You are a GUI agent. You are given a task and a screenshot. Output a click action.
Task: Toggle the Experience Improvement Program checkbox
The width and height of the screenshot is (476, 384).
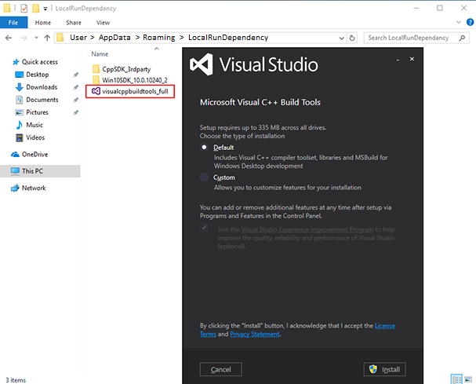coord(205,227)
